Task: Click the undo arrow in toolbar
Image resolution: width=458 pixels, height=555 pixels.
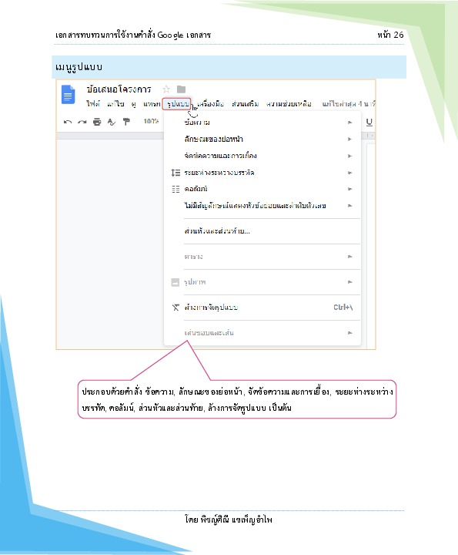Action: pyautogui.click(x=68, y=122)
